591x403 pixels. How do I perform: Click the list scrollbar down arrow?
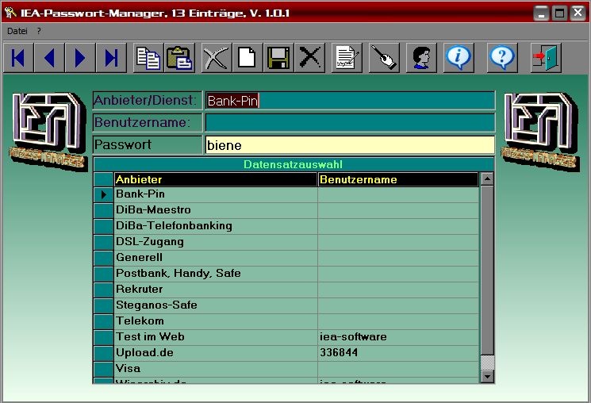coord(487,377)
